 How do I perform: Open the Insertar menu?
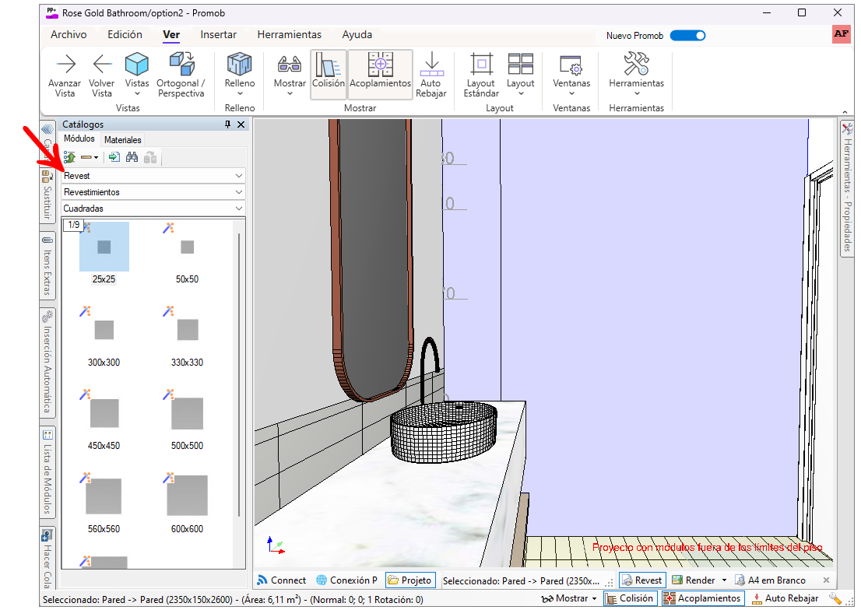point(218,35)
